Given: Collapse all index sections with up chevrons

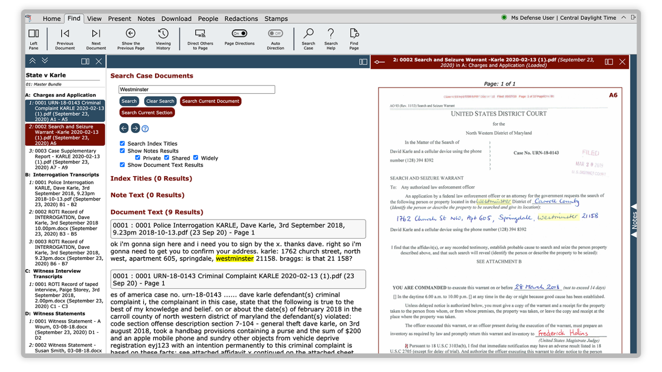Looking at the screenshot, I should coord(32,61).
